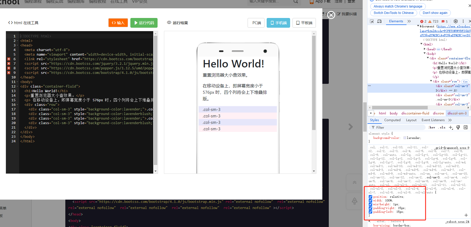Screen dimensions: 471x227
Task: Click the preview pane vertical scrollbar
Action: click(314, 83)
